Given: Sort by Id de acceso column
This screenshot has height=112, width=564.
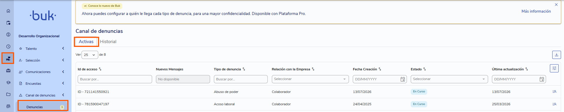Looking at the screenshot, I should [x=100, y=69].
